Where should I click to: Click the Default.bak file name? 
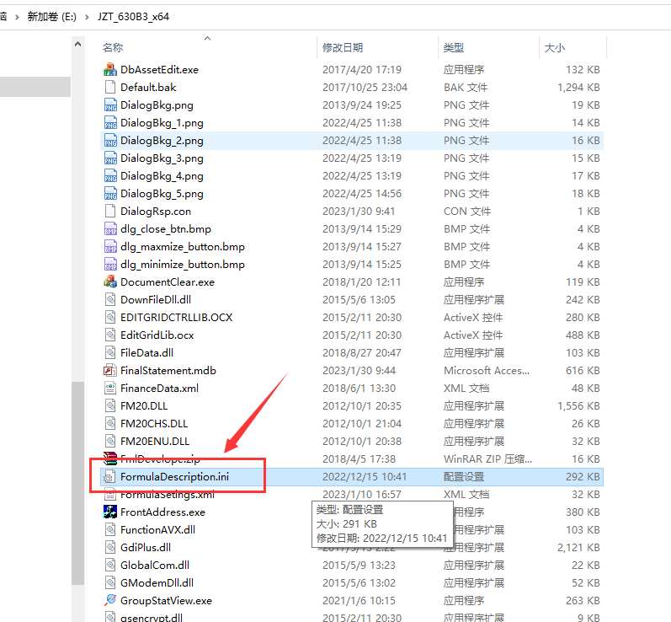click(x=148, y=87)
